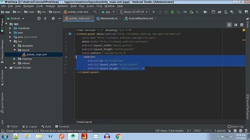Click Sync Project with Gradle Files icon
The image size is (250, 140).
click(220, 12)
